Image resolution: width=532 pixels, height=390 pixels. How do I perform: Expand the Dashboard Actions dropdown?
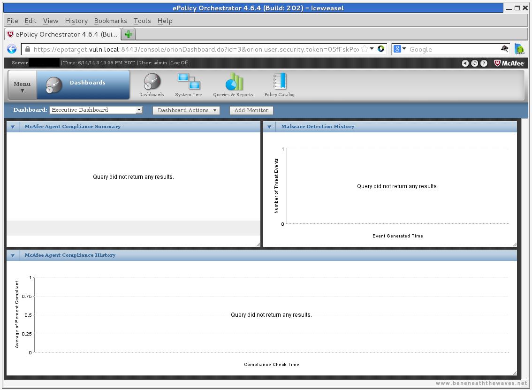click(x=186, y=110)
